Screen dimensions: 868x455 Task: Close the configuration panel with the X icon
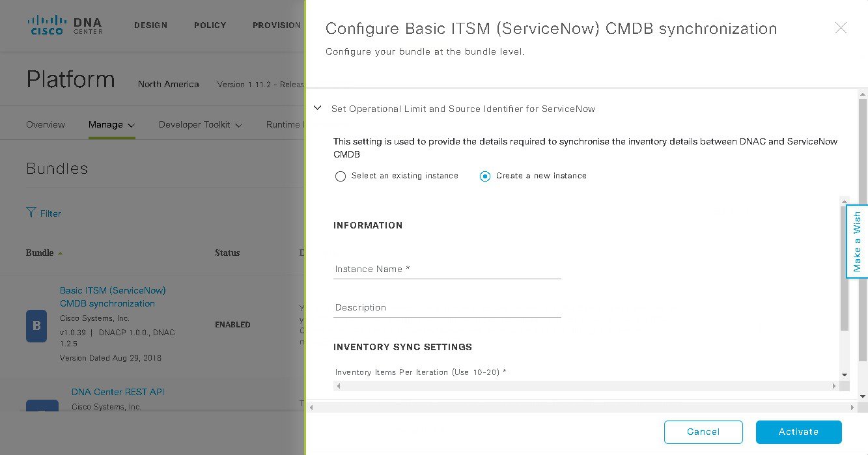pos(841,28)
